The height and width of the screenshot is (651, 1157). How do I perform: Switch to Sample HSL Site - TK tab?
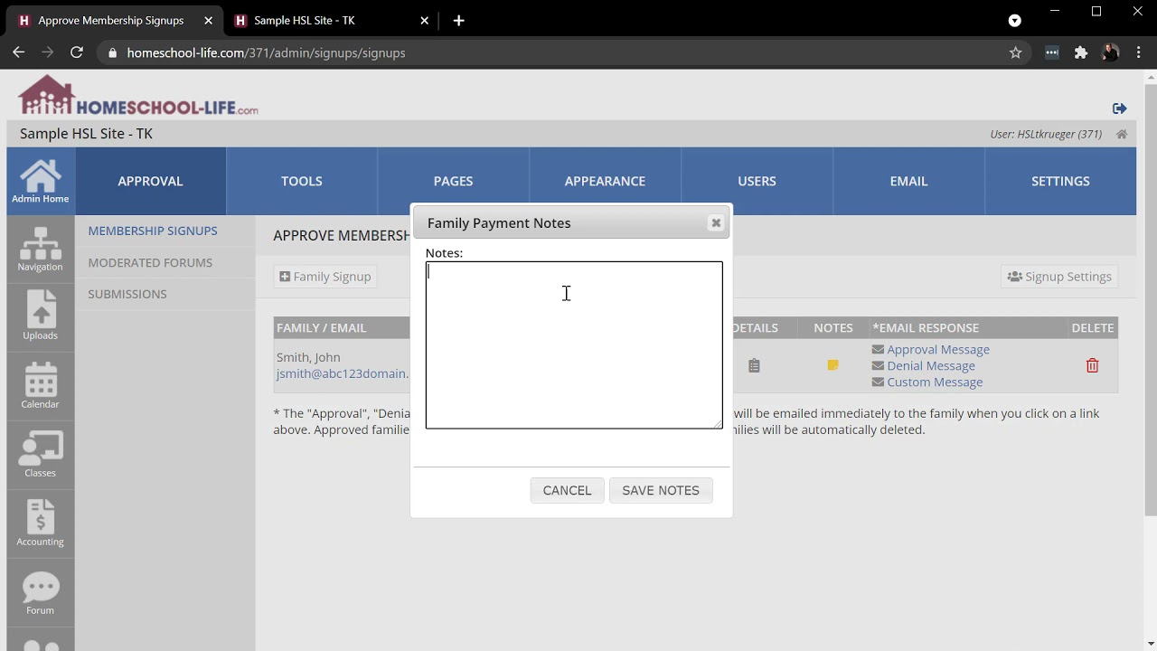[x=330, y=20]
